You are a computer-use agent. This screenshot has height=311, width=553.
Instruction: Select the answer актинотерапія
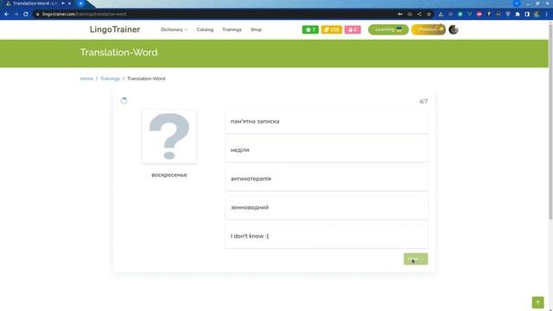(x=327, y=179)
